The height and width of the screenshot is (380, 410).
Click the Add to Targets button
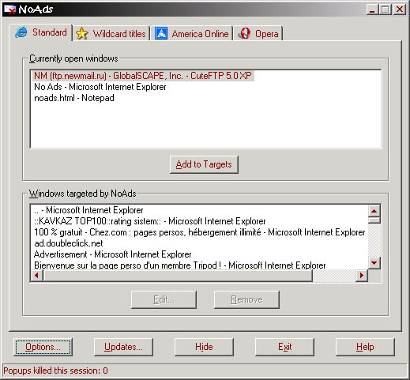tap(204, 164)
